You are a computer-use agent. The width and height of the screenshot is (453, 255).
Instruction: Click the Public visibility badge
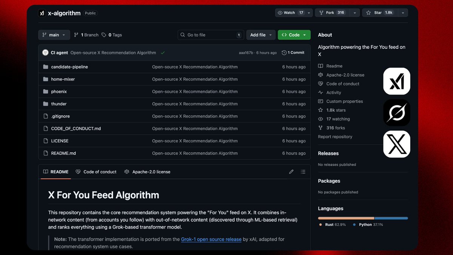tap(90, 13)
